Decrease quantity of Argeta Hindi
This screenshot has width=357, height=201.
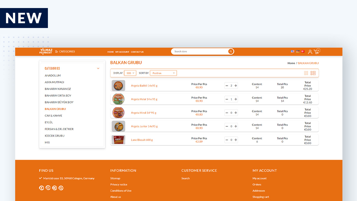[227, 113]
